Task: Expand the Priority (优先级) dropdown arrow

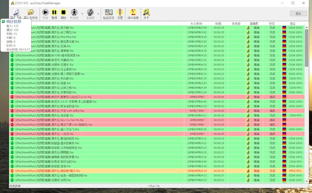Action: tap(82, 14)
